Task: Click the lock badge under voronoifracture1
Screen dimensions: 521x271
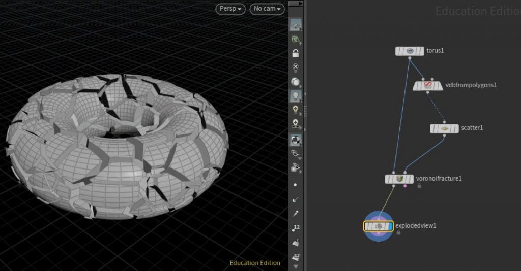Action: click(419, 186)
